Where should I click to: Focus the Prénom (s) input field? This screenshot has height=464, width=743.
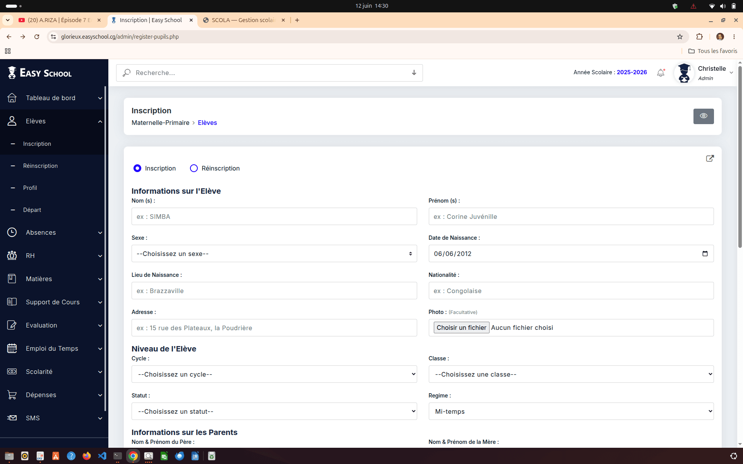571,217
